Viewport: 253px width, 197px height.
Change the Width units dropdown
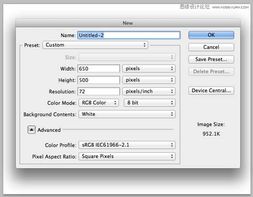point(148,68)
